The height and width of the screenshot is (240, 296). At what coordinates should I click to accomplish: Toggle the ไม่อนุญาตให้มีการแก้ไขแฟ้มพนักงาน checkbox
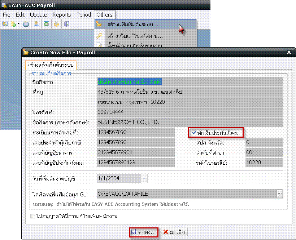coord(33,216)
